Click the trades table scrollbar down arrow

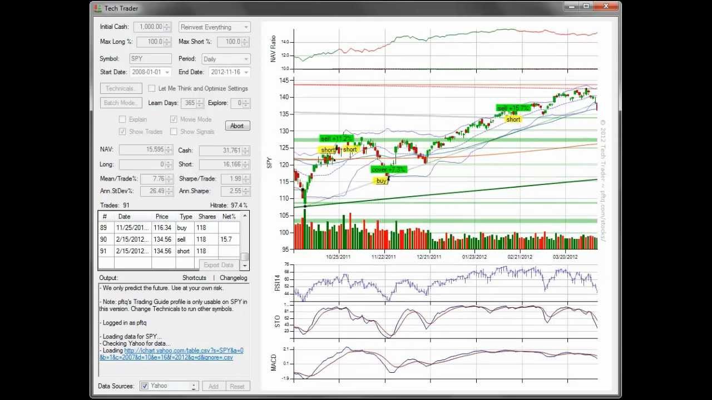pos(245,266)
